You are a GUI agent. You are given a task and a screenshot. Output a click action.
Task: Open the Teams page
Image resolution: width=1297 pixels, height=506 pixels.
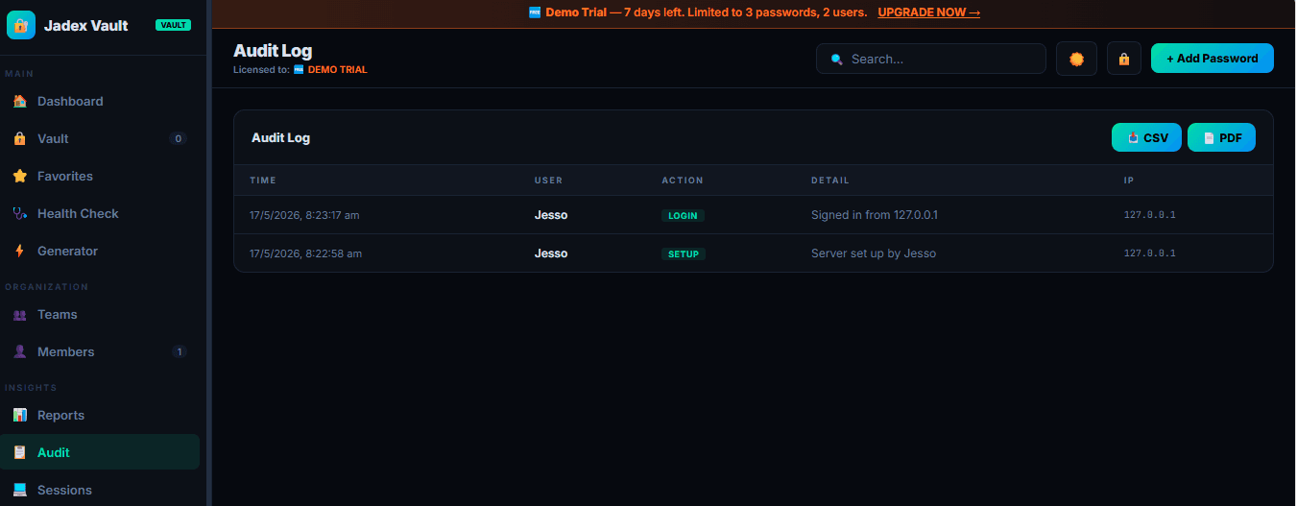point(102,314)
